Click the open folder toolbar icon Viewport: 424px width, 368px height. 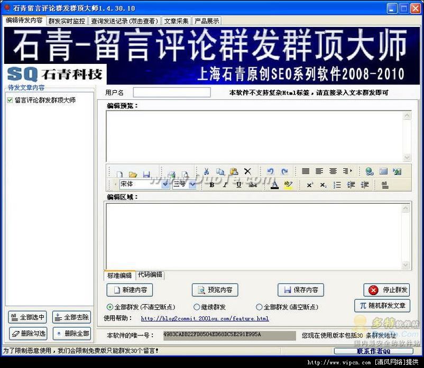pos(133,174)
